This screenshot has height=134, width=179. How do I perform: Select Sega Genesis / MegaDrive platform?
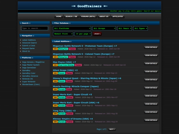33,62
